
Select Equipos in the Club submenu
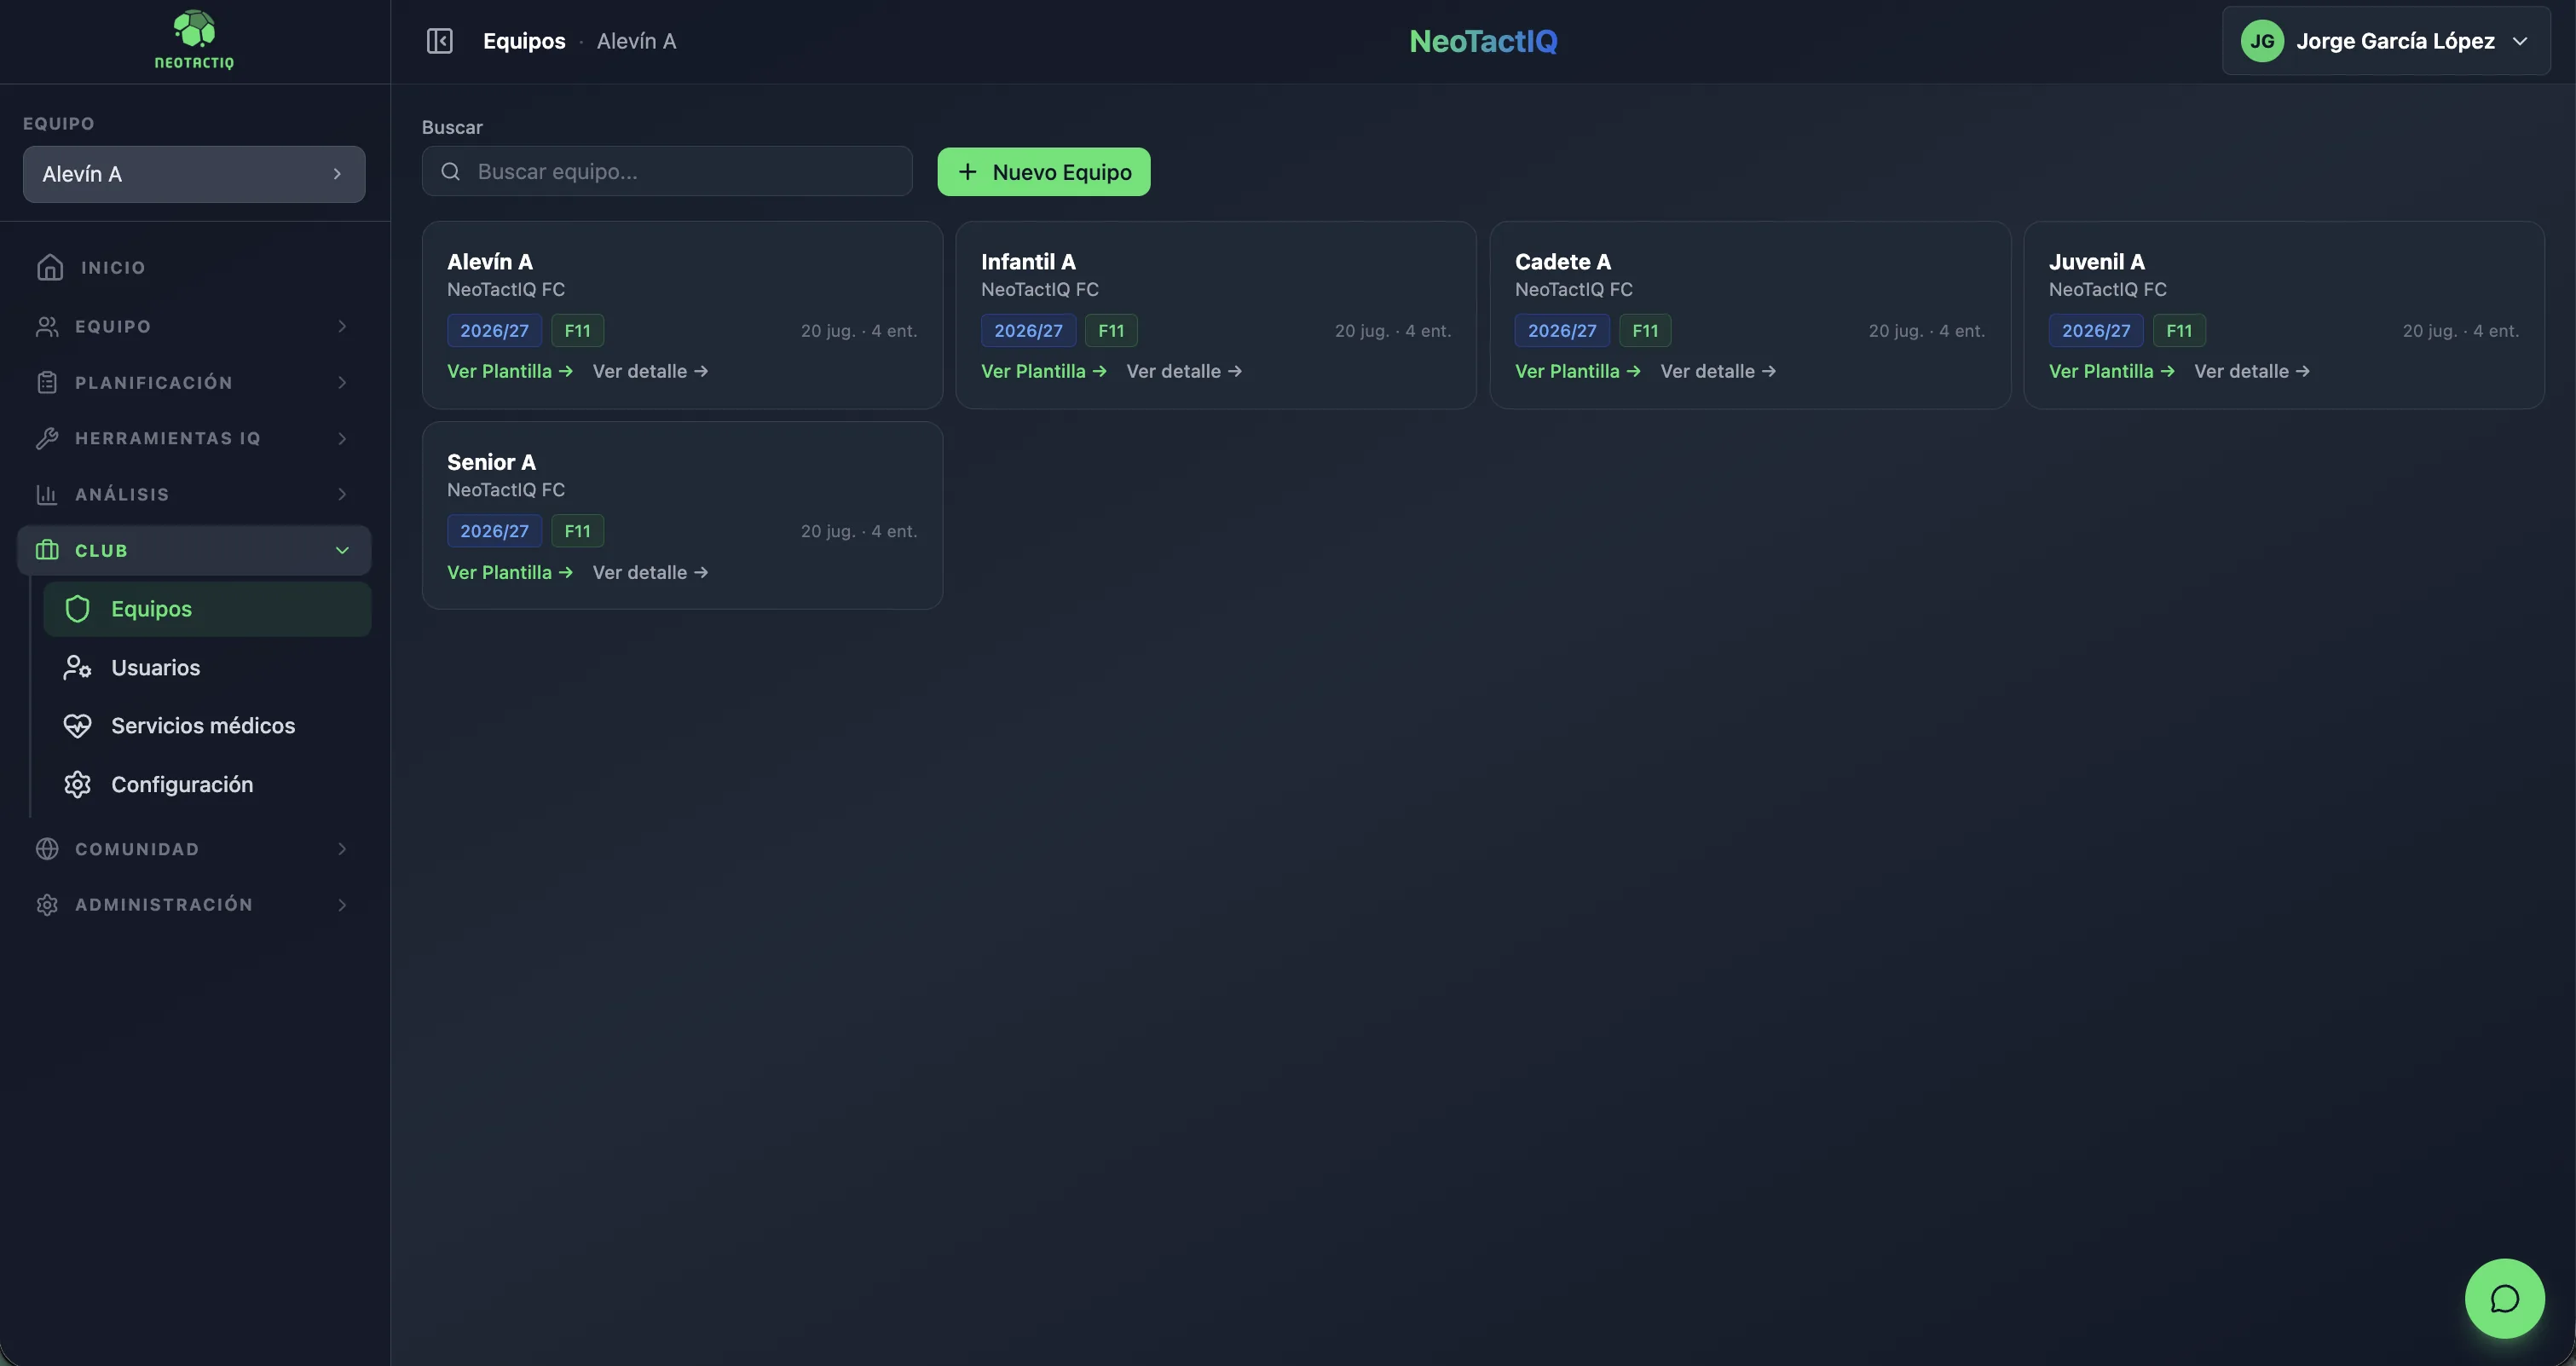coord(207,609)
